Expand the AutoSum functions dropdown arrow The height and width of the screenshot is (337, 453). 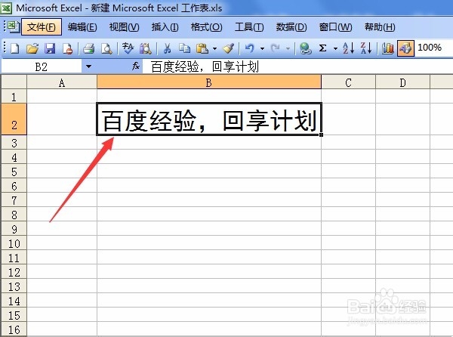335,48
